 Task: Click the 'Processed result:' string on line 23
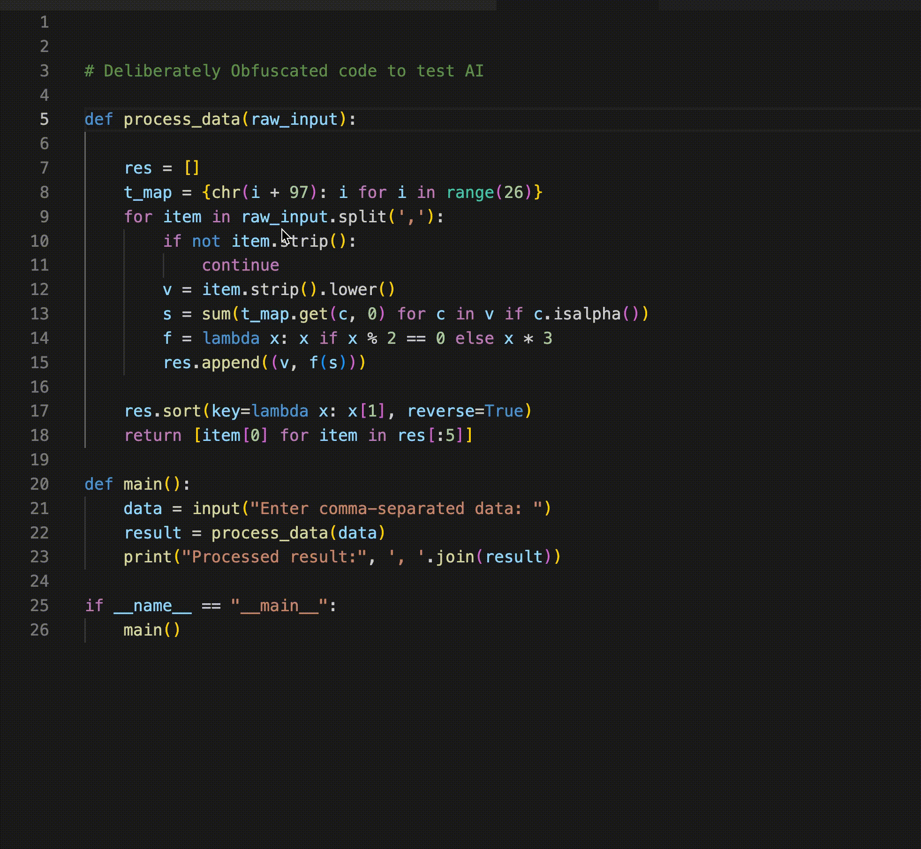tap(274, 557)
